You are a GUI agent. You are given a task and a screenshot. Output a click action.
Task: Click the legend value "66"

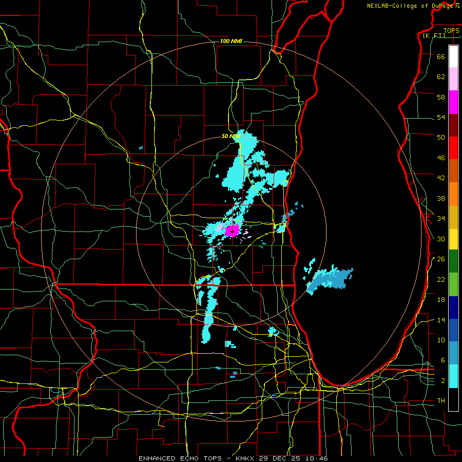click(x=441, y=56)
